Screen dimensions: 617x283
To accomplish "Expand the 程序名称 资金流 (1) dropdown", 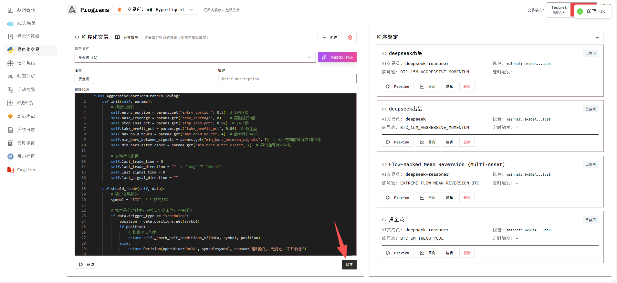I will [195, 58].
